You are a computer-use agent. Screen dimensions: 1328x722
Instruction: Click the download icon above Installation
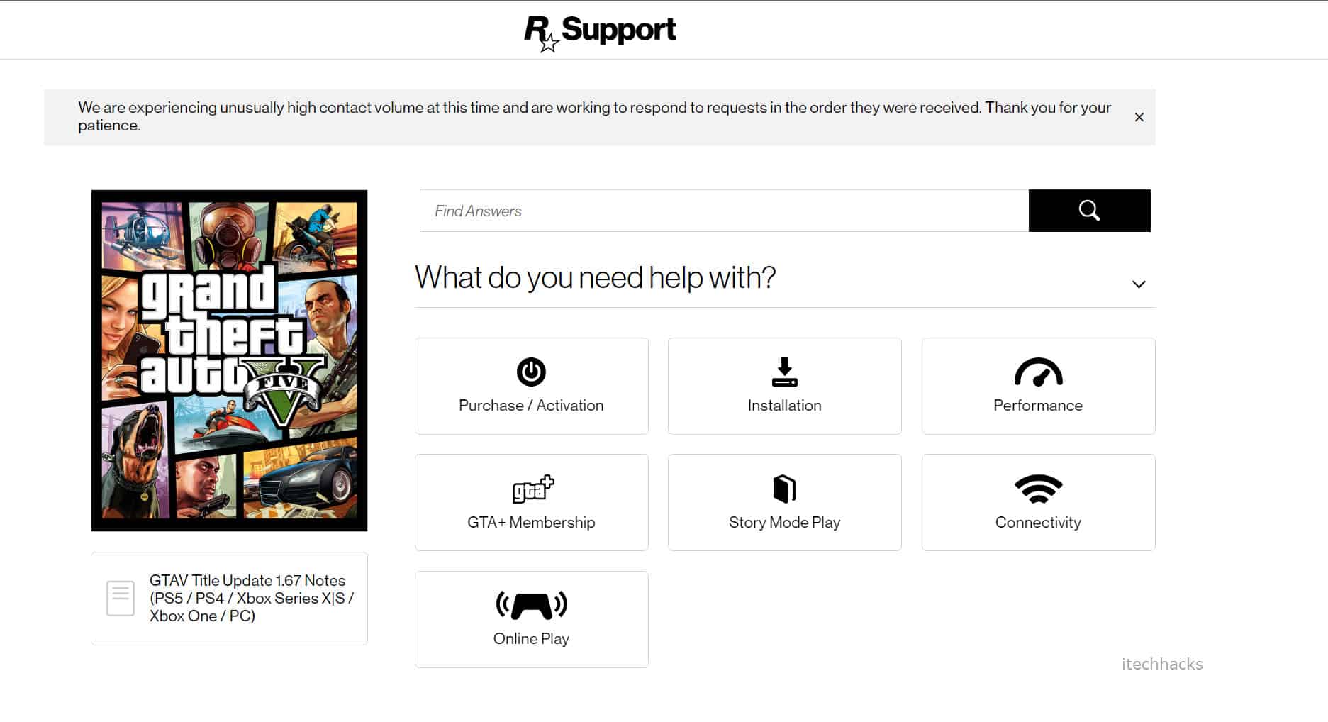(784, 372)
